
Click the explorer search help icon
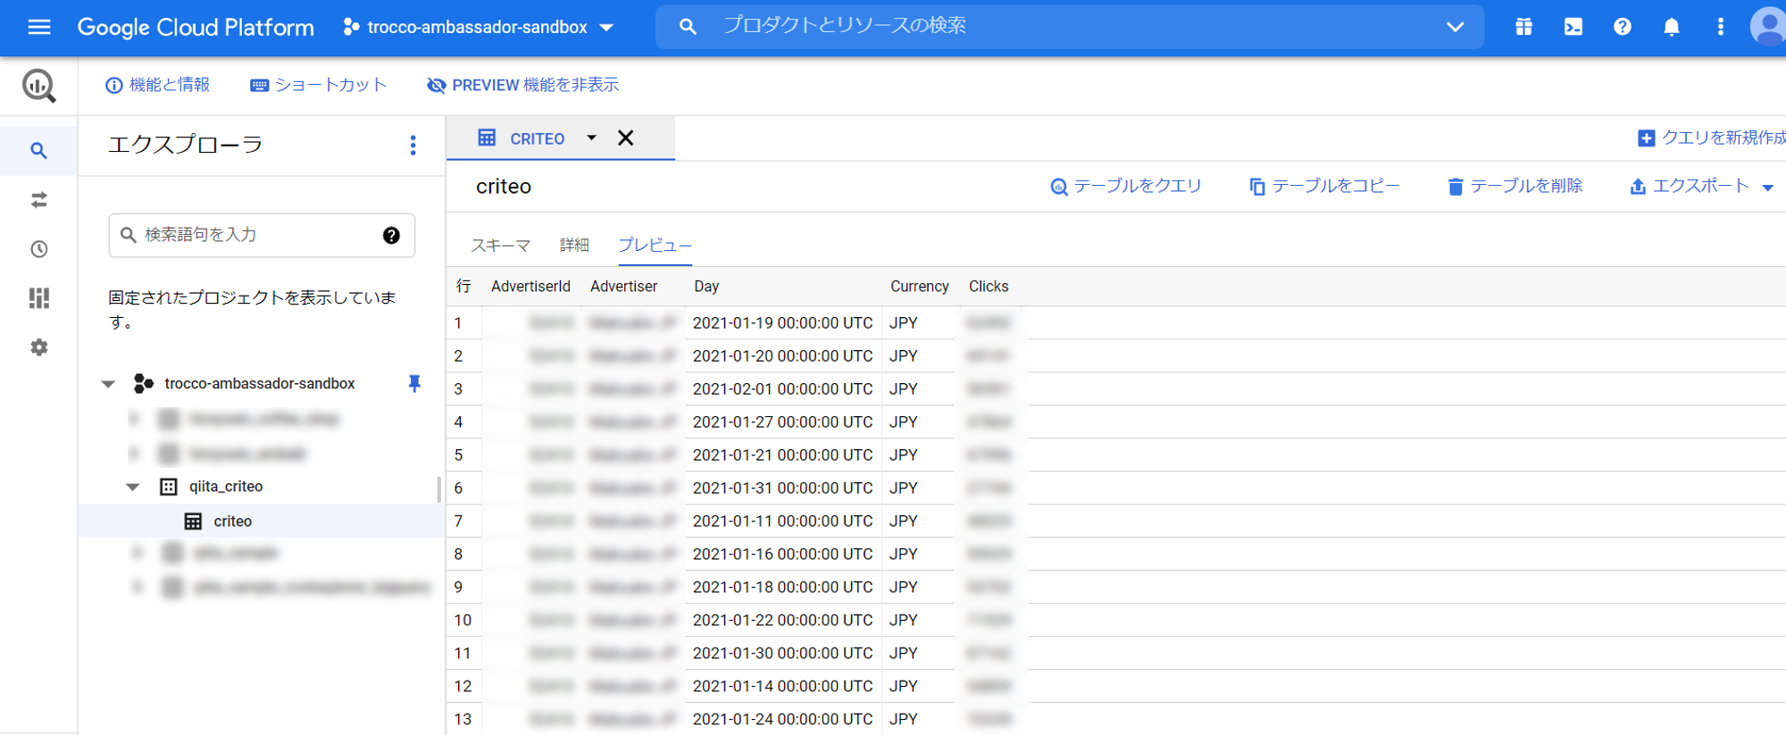click(391, 235)
